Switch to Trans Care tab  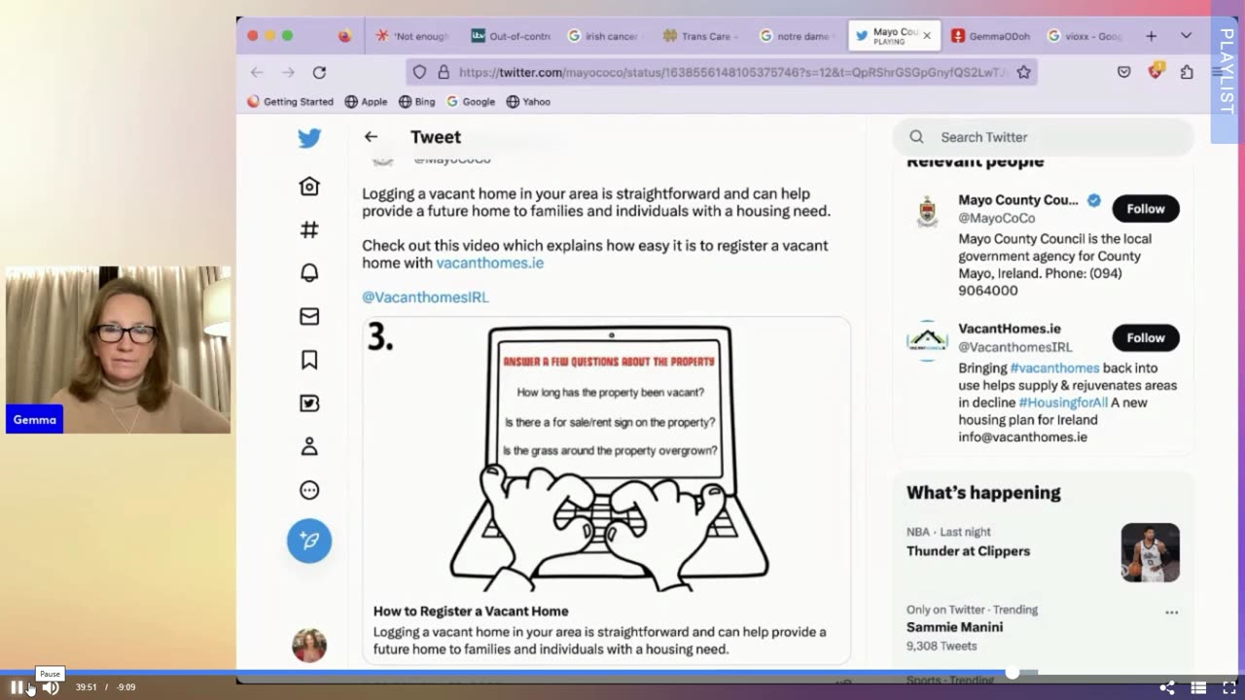point(699,36)
